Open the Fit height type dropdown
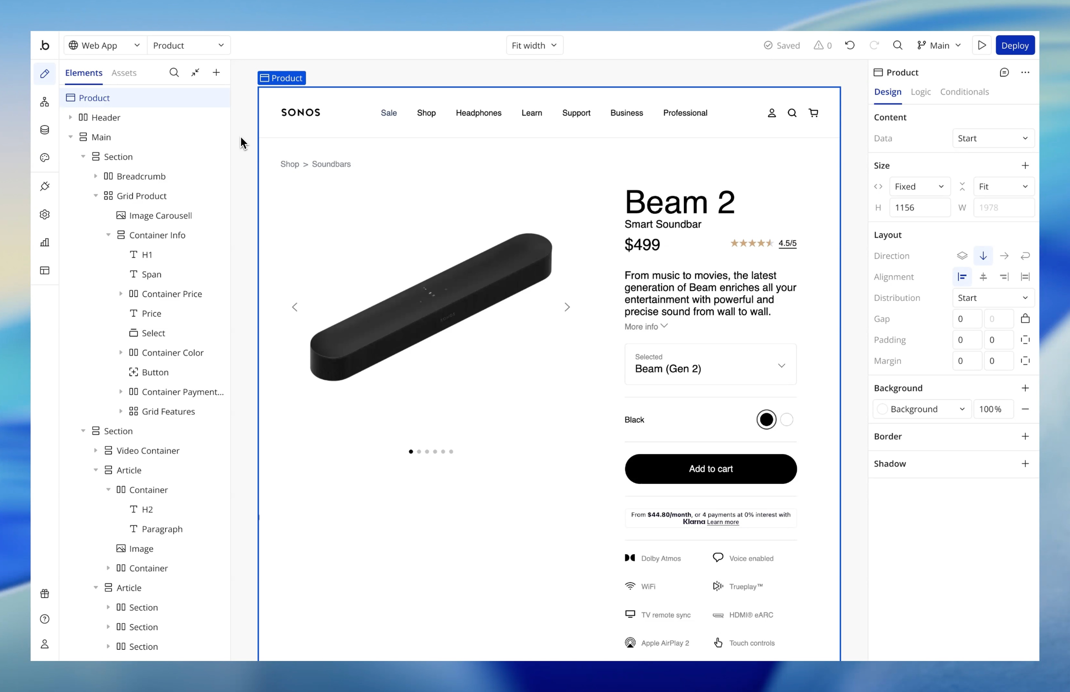The width and height of the screenshot is (1070, 692). click(1003, 186)
